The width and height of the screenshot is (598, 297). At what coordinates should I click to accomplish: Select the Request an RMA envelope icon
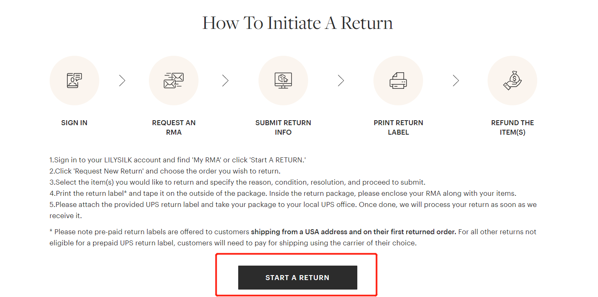(174, 81)
